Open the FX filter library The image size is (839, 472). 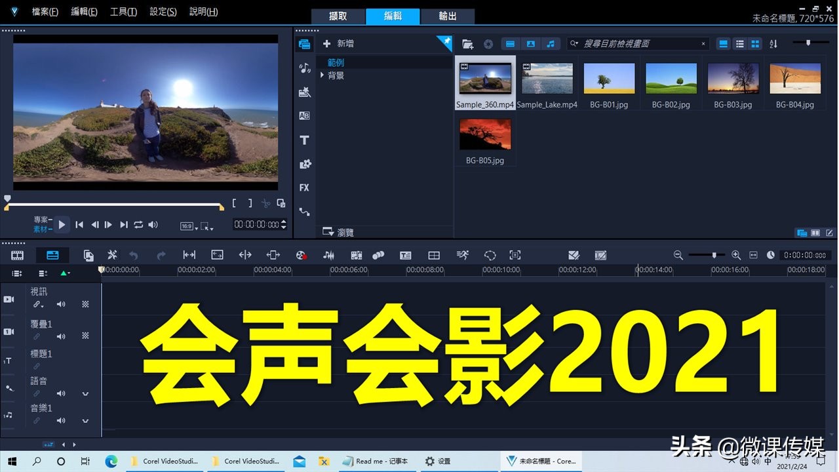point(304,188)
